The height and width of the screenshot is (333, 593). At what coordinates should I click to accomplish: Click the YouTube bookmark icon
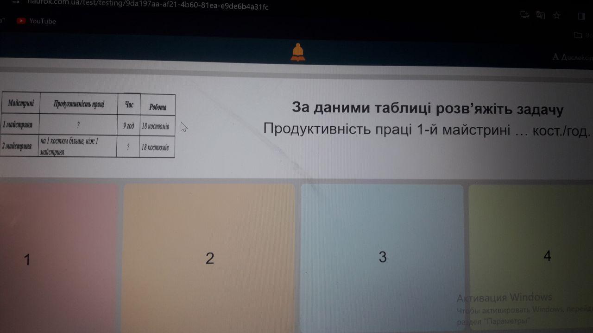pyautogui.click(x=21, y=21)
